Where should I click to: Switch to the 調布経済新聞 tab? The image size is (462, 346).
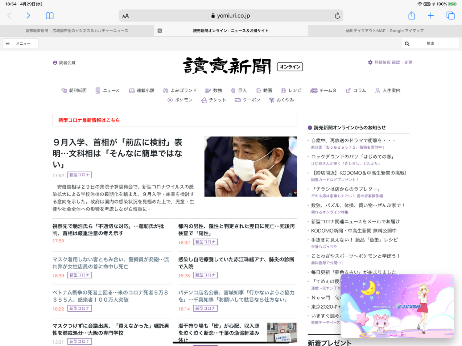tap(77, 31)
